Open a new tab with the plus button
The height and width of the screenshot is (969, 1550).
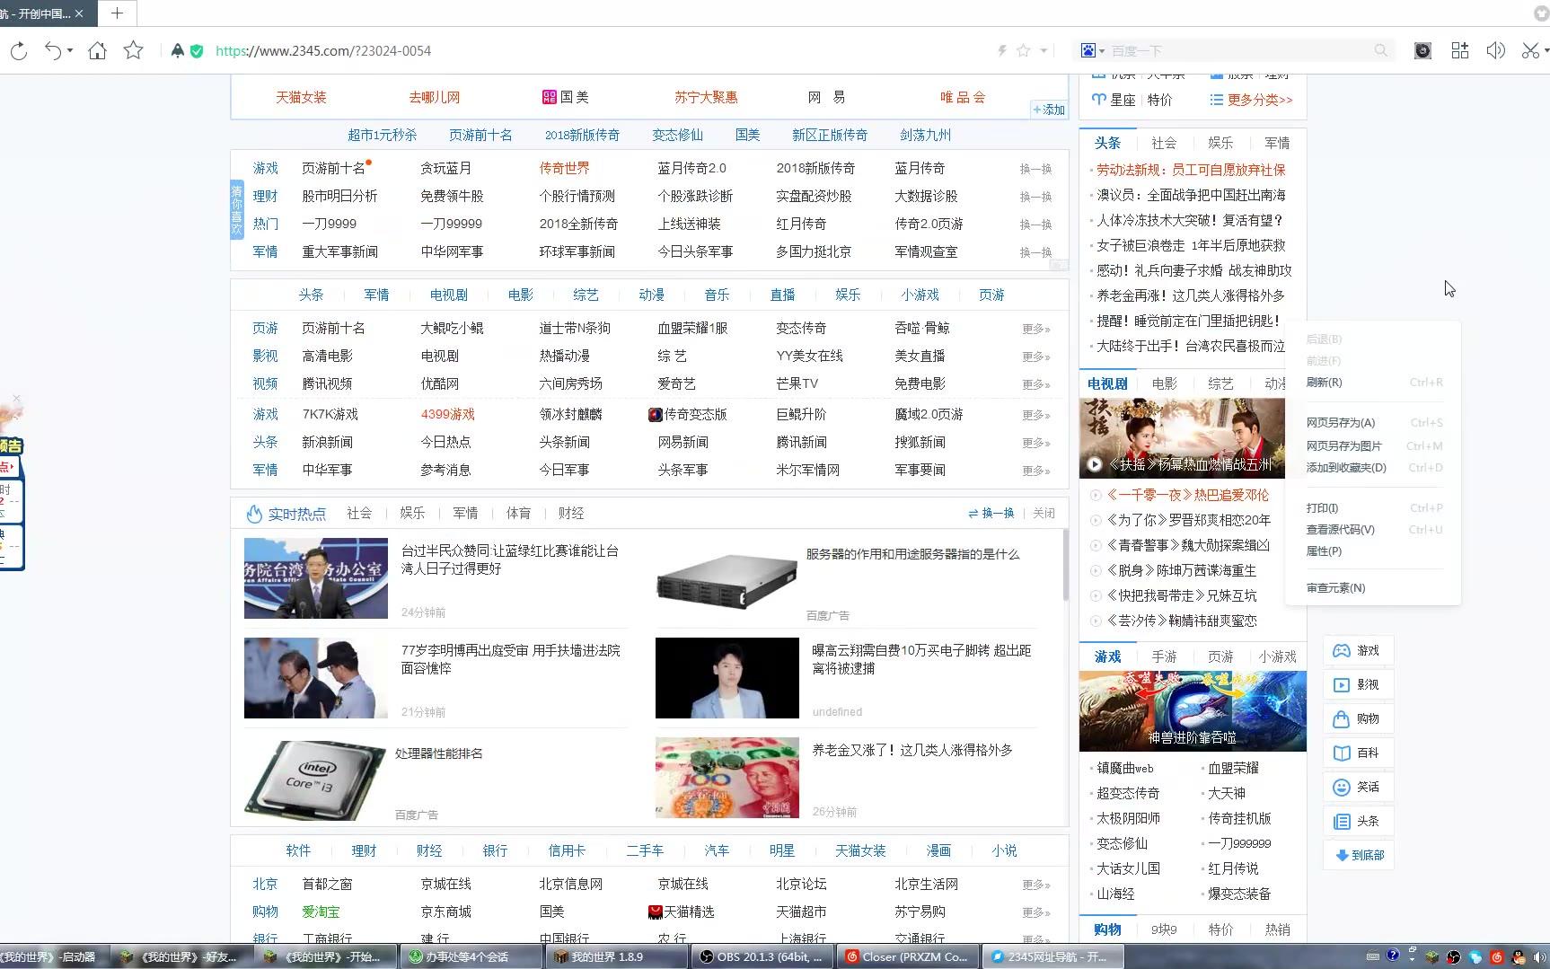[117, 13]
